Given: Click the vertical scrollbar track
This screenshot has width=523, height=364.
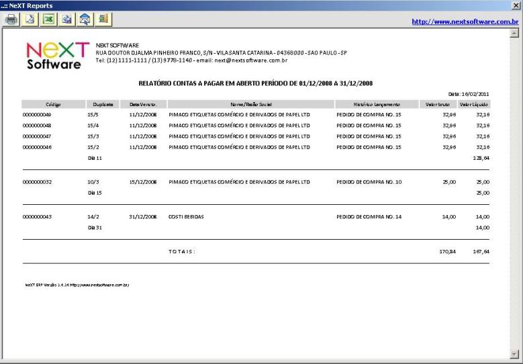Looking at the screenshot, I should click(x=514, y=193).
